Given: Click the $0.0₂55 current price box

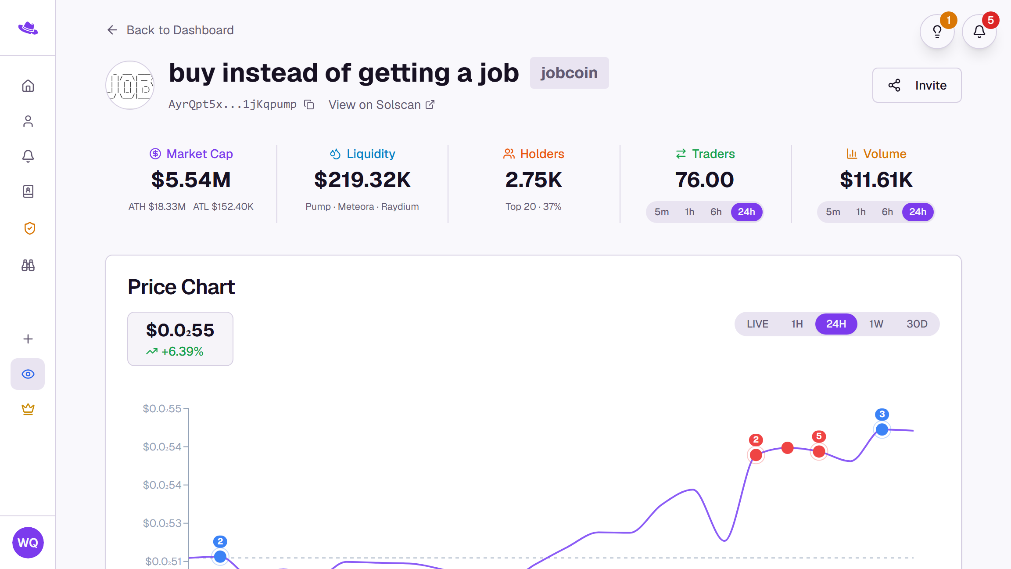Looking at the screenshot, I should click(x=180, y=339).
